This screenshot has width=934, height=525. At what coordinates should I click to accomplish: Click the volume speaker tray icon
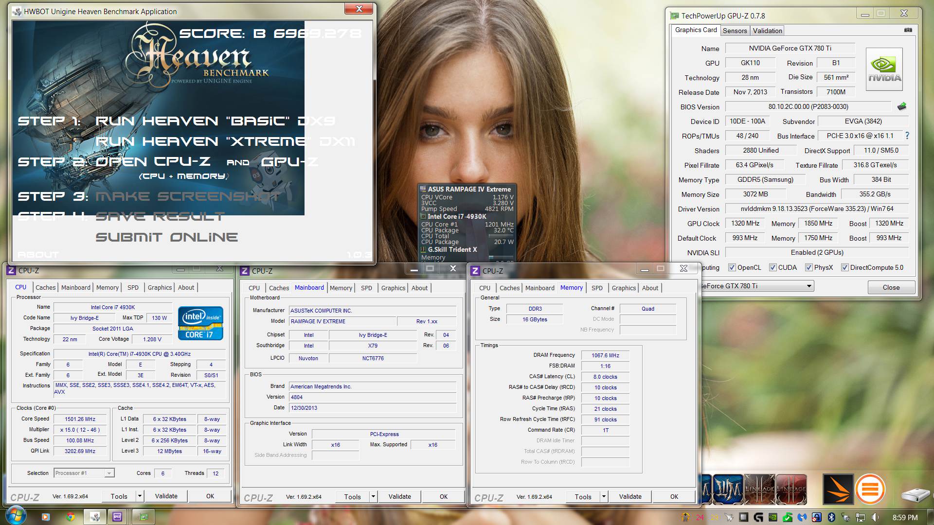[875, 517]
